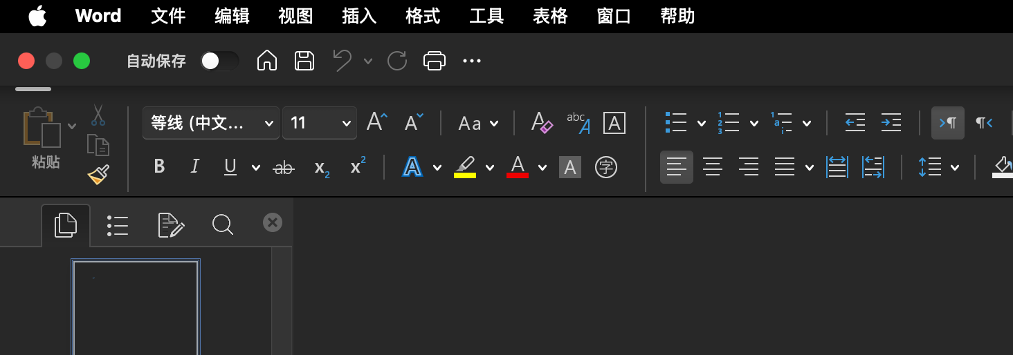This screenshot has height=355, width=1013.
Task: Toggle underline formatting
Action: [x=230, y=167]
